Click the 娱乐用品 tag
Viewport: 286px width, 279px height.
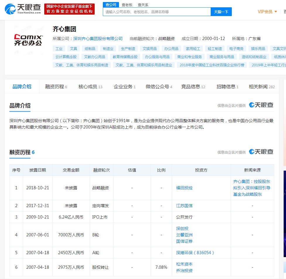(258, 48)
